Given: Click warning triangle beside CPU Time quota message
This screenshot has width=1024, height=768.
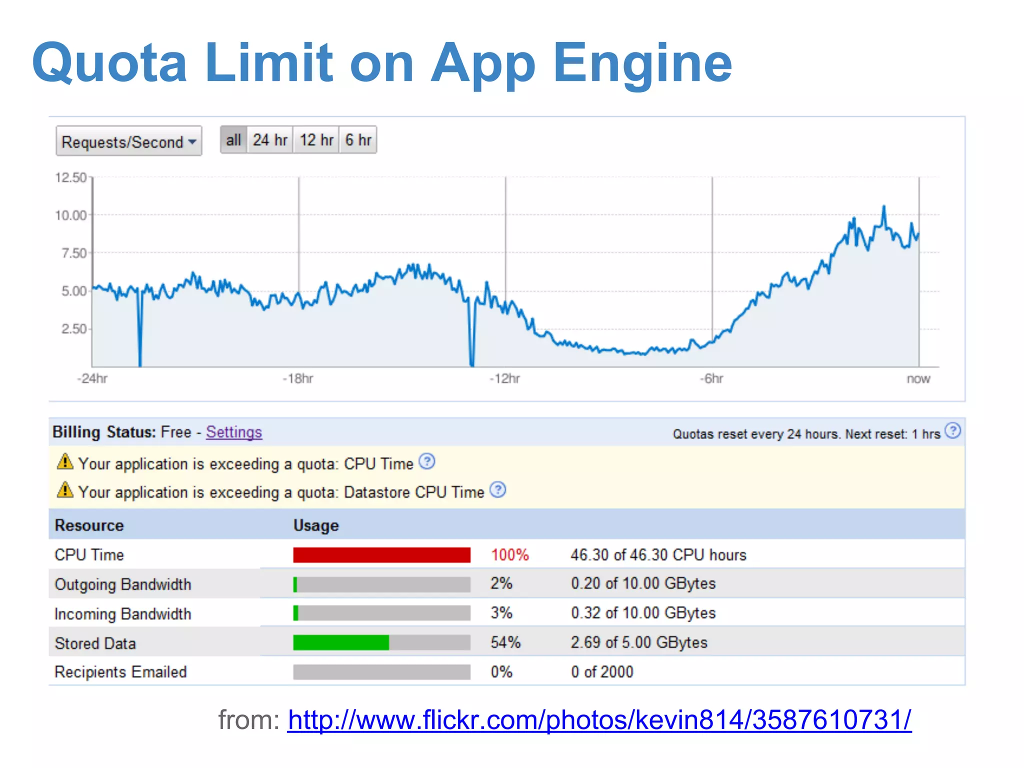Looking at the screenshot, I should point(65,461).
